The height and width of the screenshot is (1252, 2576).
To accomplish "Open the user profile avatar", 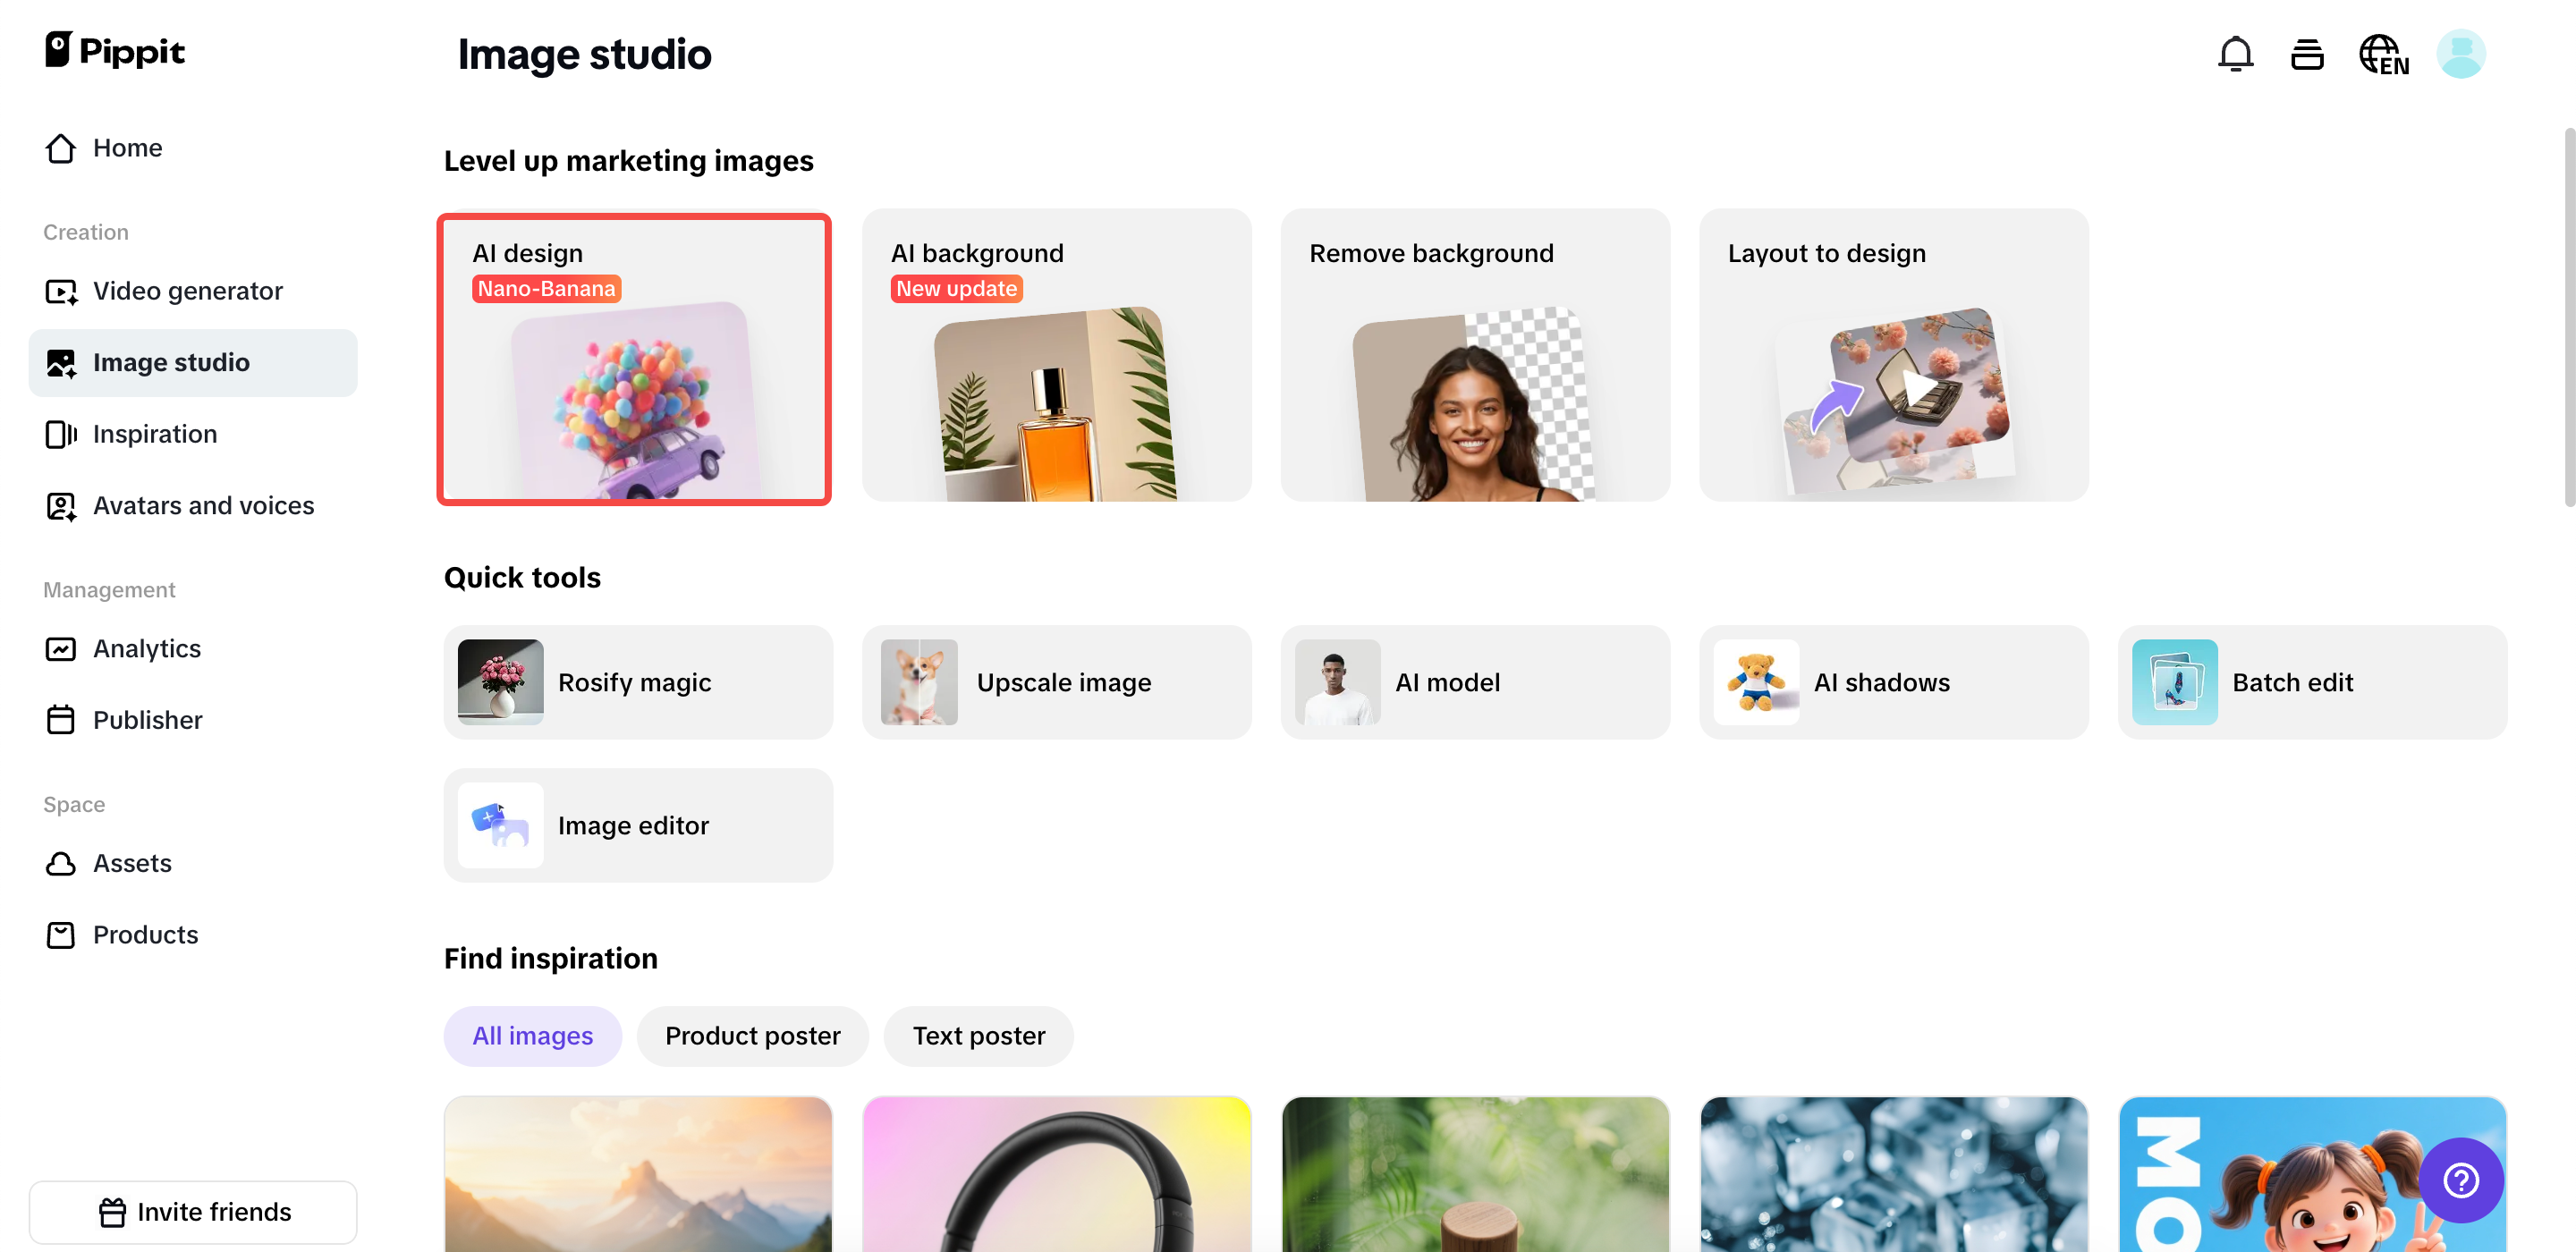I will pyautogui.click(x=2460, y=54).
